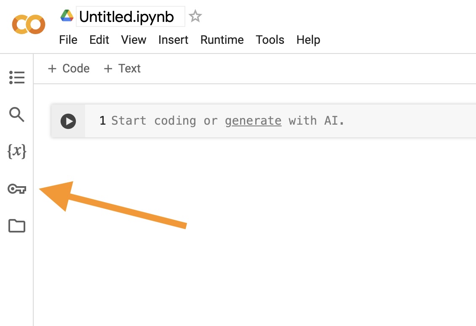
Task: Open the View menu
Action: coord(134,40)
